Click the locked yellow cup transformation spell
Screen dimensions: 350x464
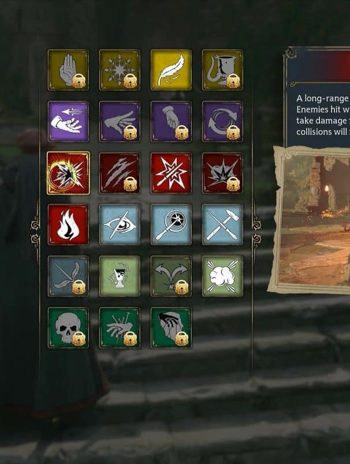pyautogui.click(x=222, y=70)
